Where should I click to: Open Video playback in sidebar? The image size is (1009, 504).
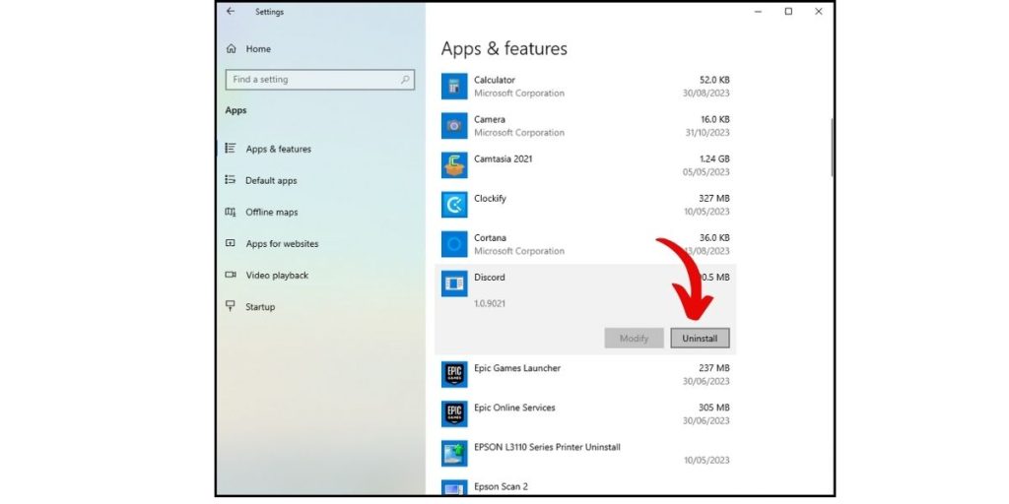(x=277, y=276)
